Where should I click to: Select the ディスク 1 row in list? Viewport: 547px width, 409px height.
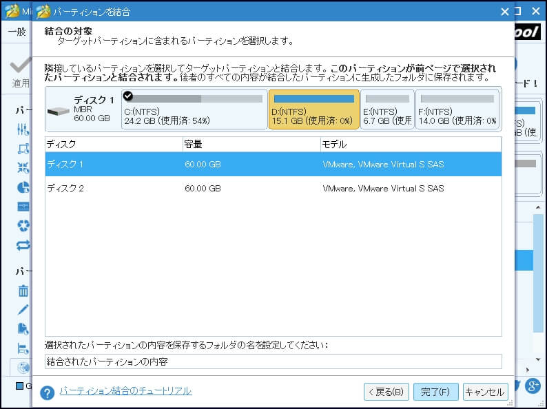(x=273, y=165)
